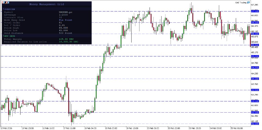Click the Fix Point mode value
Viewport: 262px width, 130px height.
point(66,20)
